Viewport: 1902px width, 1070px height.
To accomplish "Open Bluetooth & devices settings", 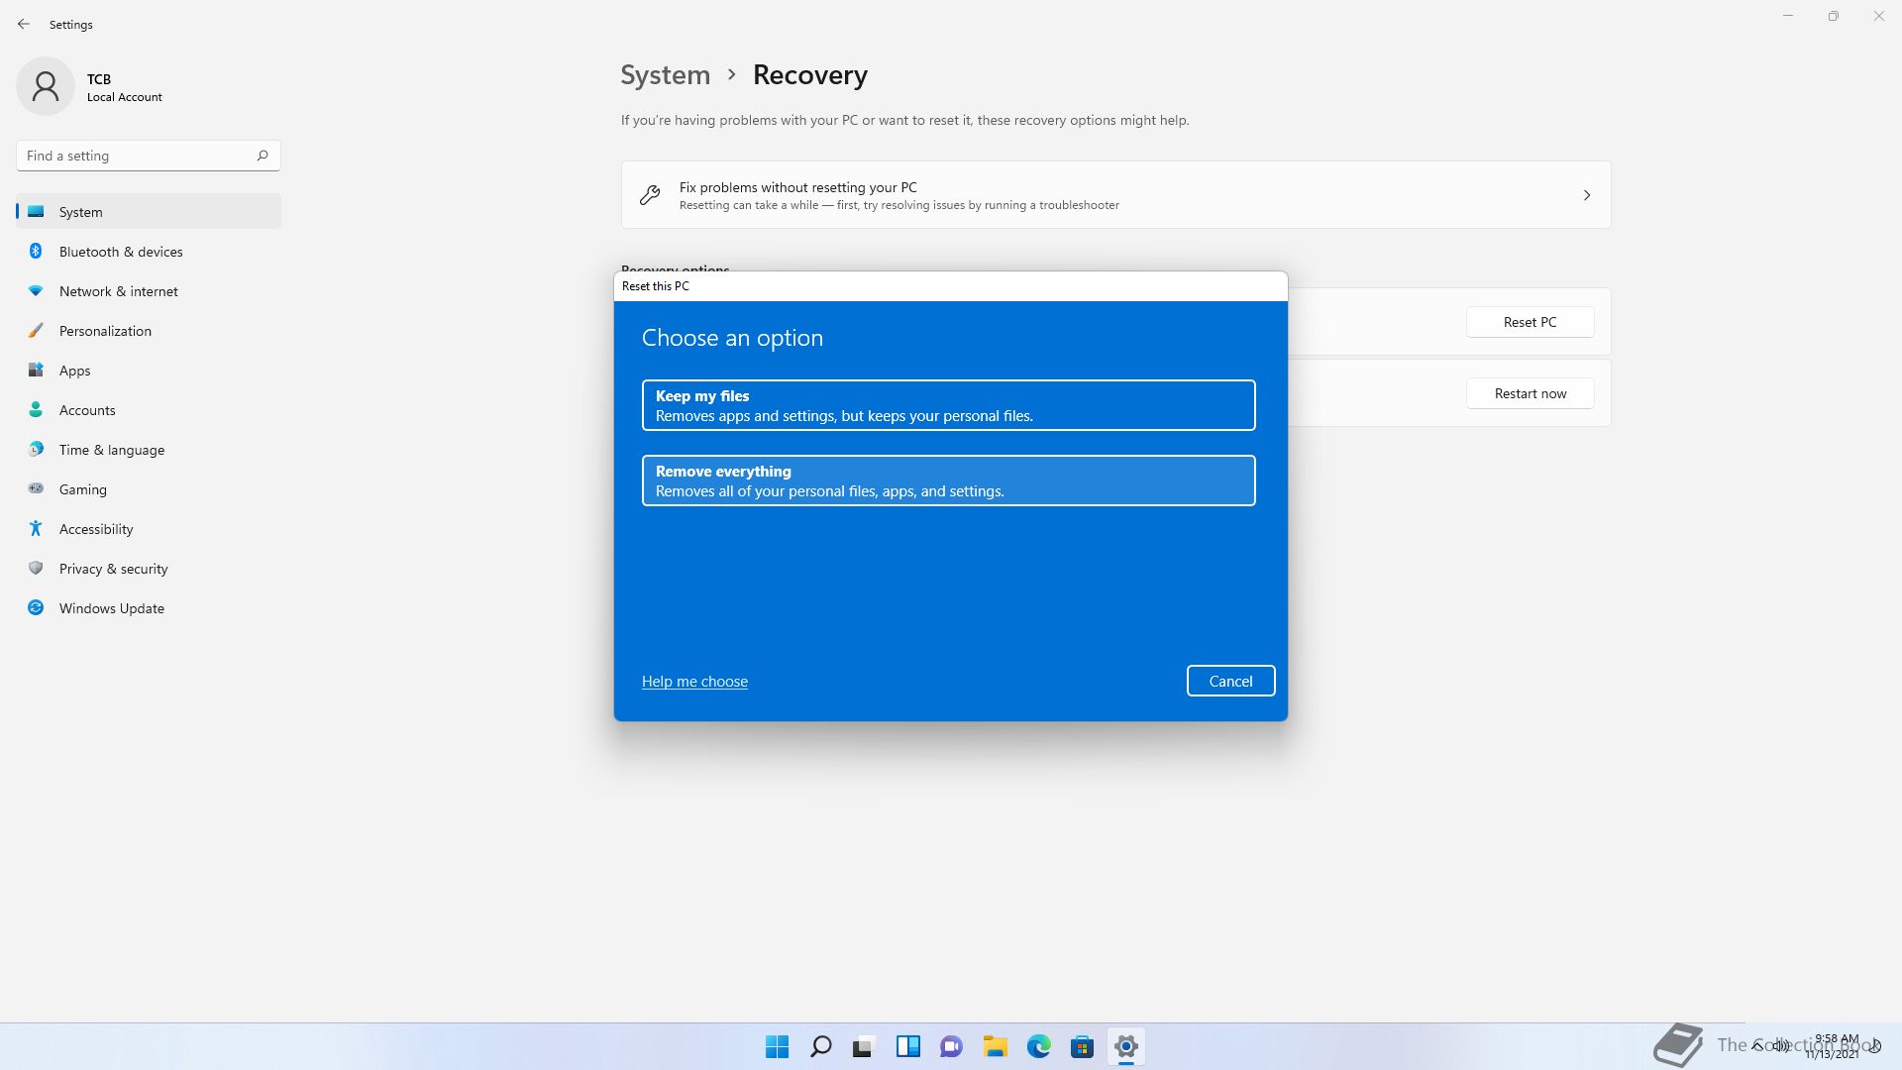I will coord(149,251).
